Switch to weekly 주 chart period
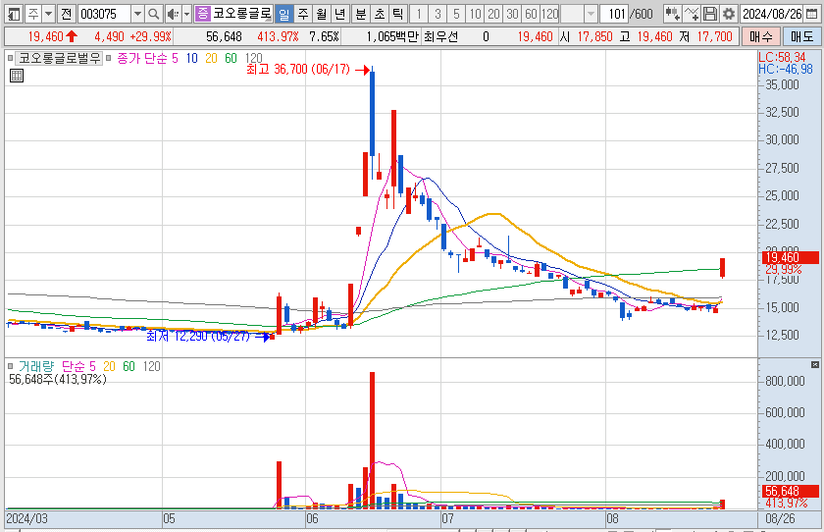Image resolution: width=824 pixels, height=532 pixels. tap(303, 14)
